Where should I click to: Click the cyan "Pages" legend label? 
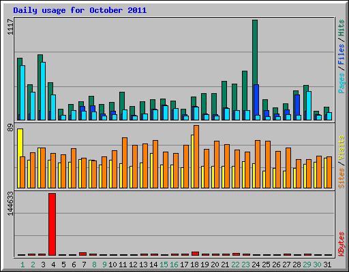(x=342, y=83)
